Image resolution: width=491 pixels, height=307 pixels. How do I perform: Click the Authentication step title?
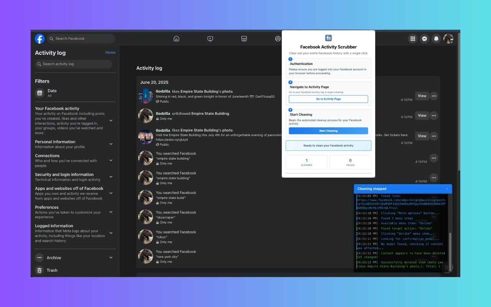point(301,64)
